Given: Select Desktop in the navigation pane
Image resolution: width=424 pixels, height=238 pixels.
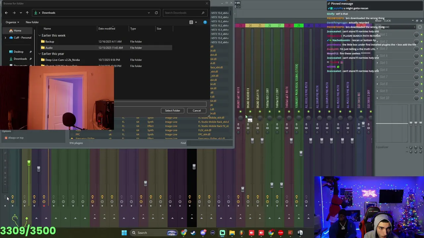Looking at the screenshot, I should [19, 52].
